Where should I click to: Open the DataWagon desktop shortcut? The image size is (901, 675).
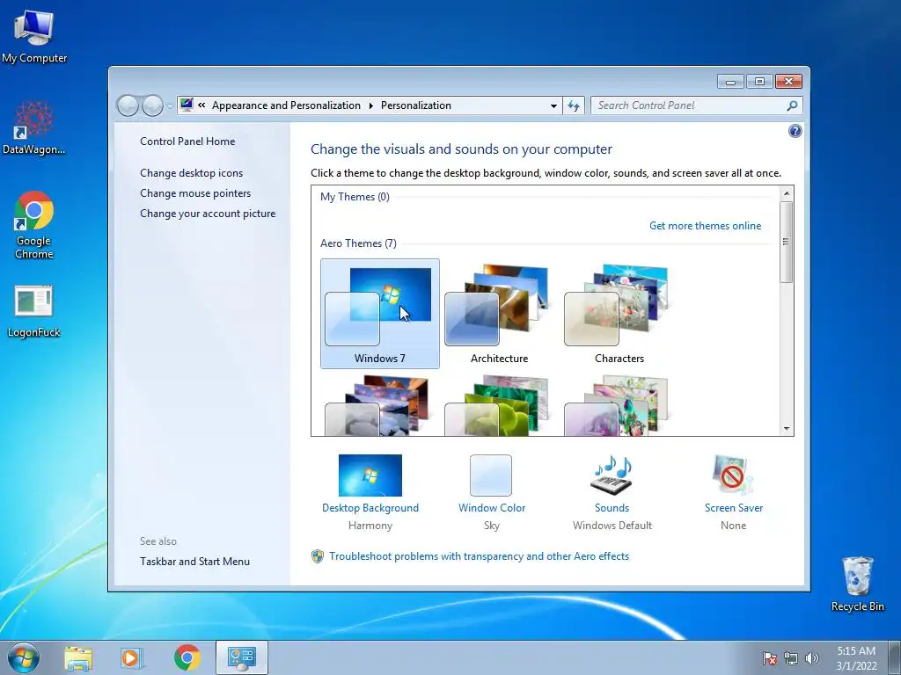(34, 128)
